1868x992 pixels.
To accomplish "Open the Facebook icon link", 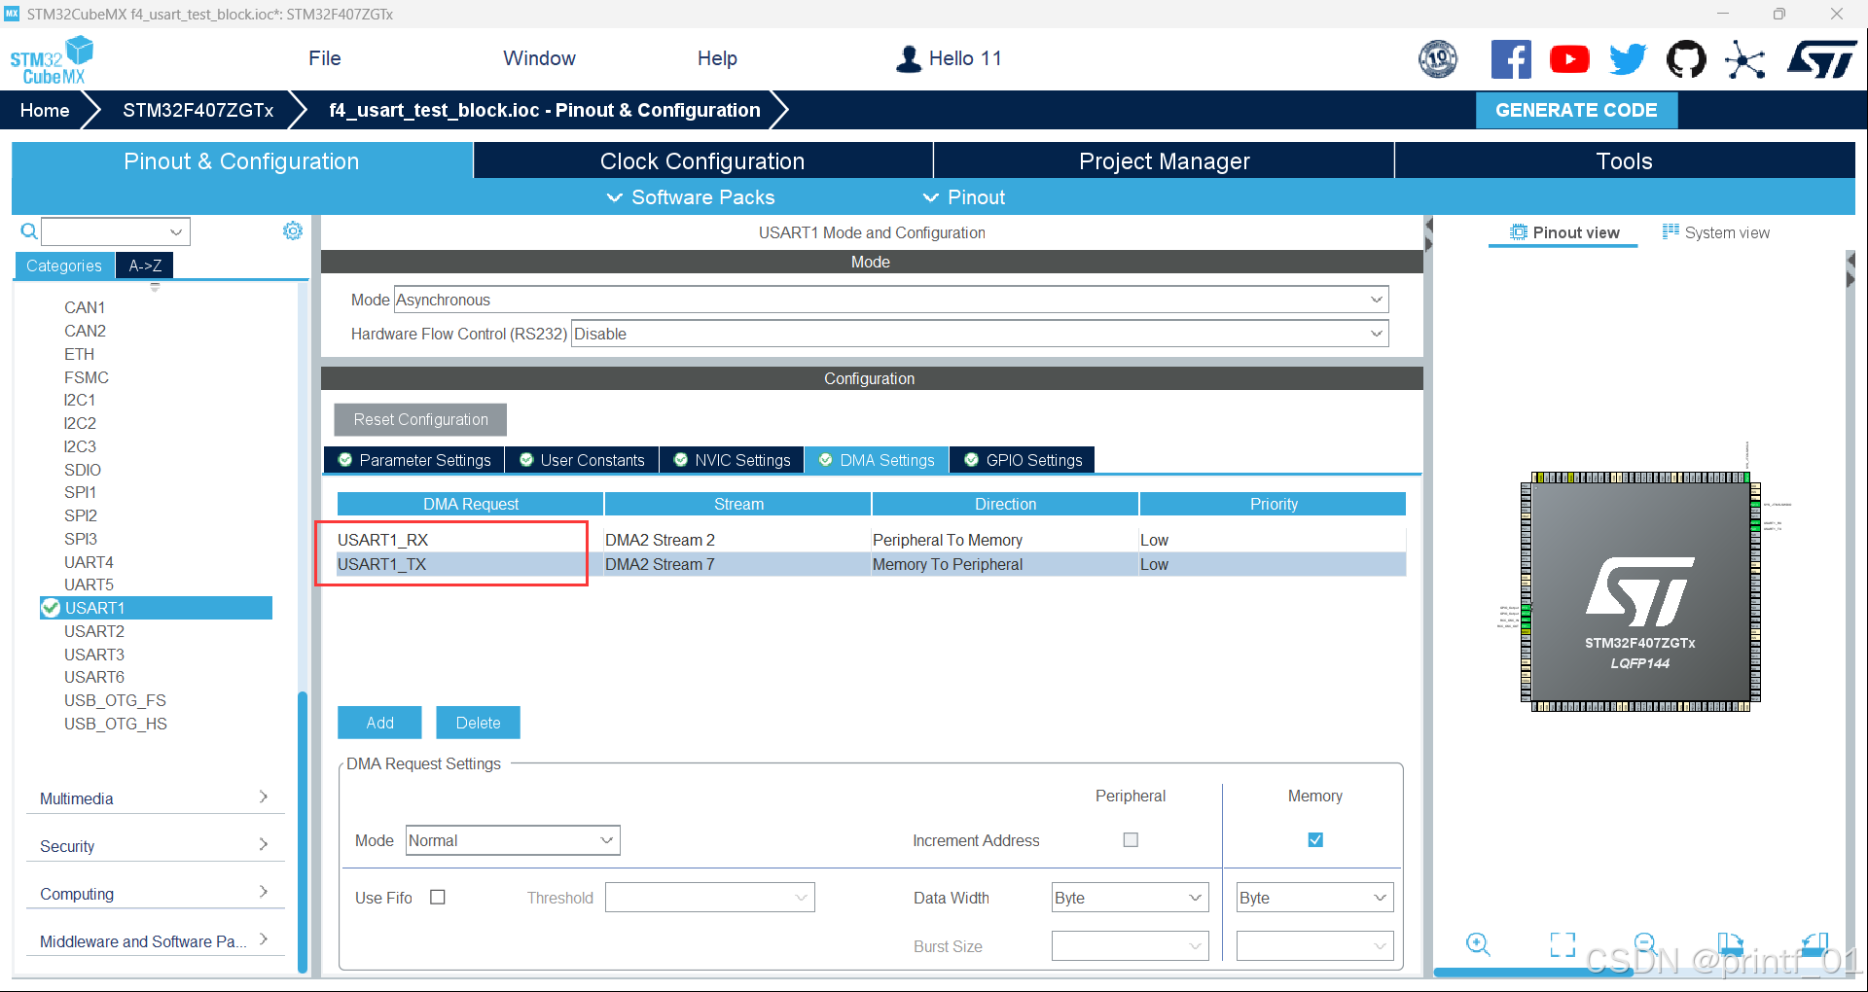I will [1511, 59].
